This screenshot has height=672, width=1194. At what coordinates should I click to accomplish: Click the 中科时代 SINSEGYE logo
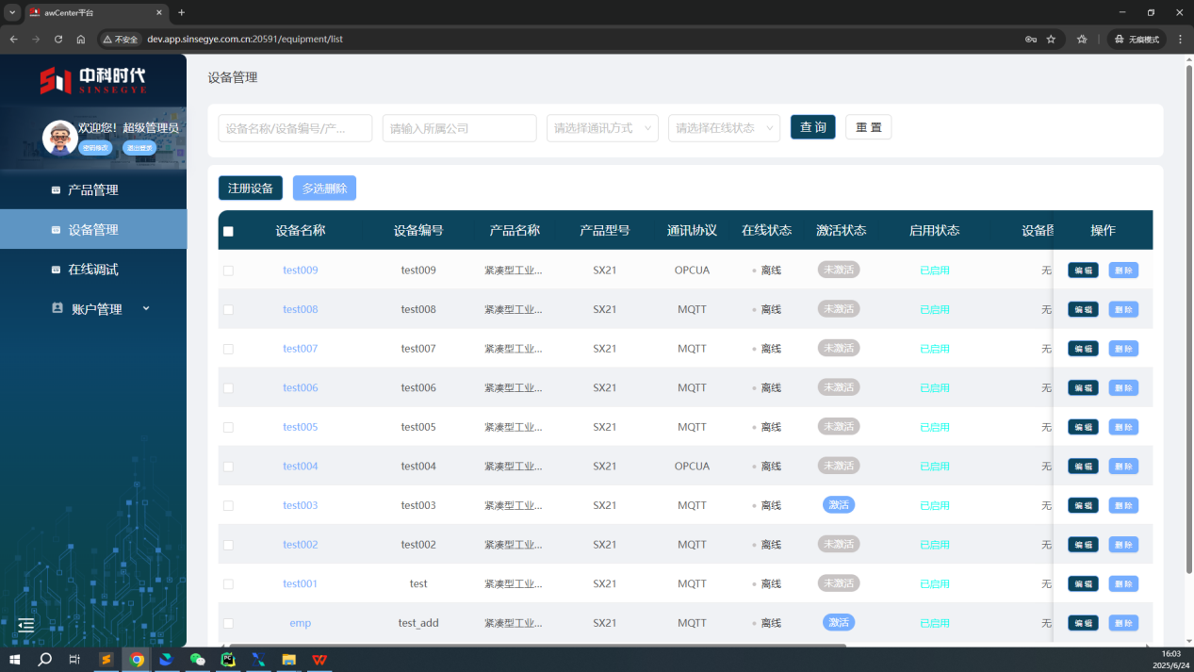[x=92, y=80]
